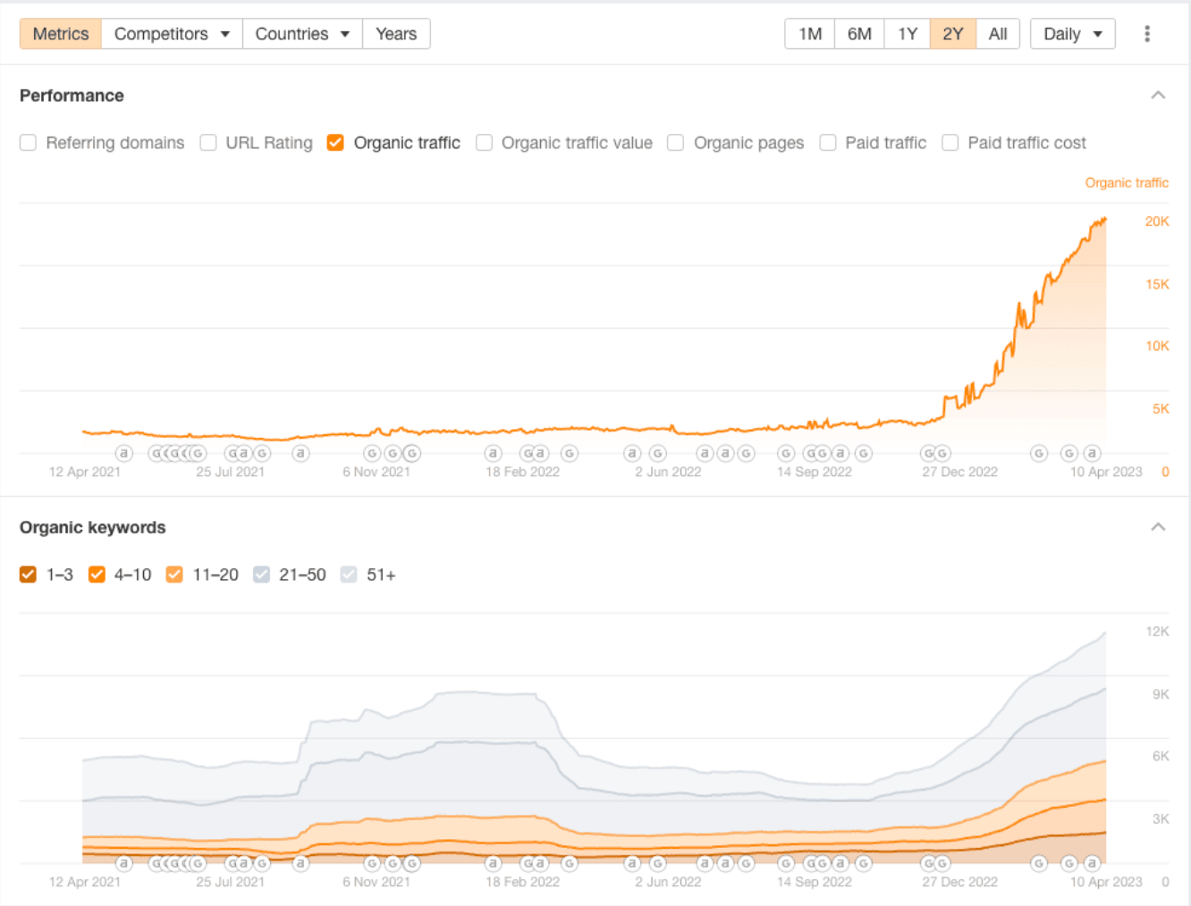1191x906 pixels.
Task: Enable the Referring domains checkbox
Action: [x=29, y=143]
